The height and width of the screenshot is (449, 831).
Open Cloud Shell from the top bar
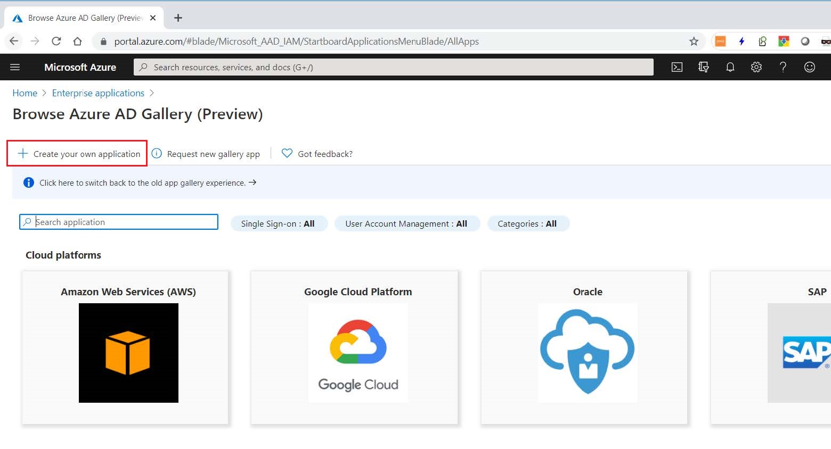pos(677,67)
